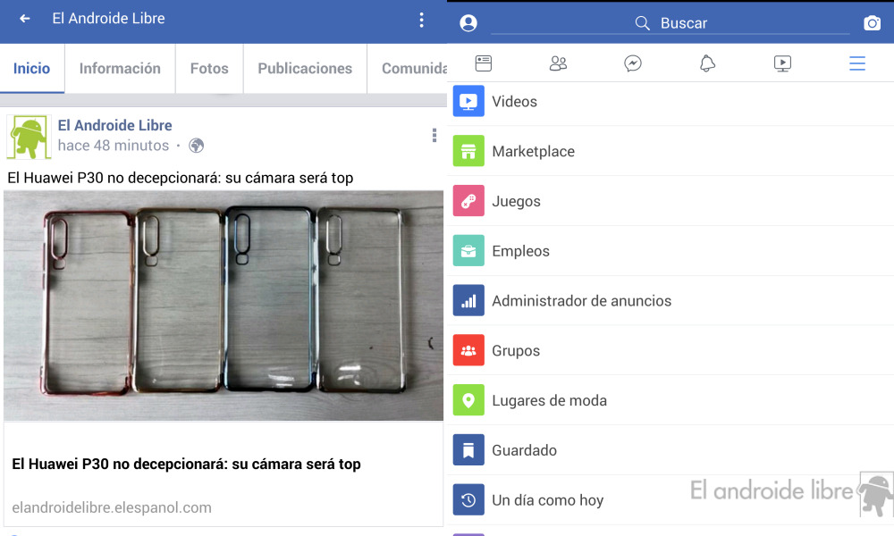Open the camera in Facebook header
This screenshot has height=536, width=894.
click(872, 23)
